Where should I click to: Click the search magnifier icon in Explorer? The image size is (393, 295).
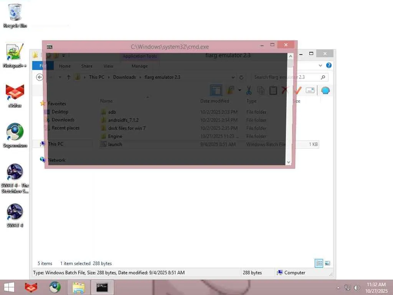[323, 77]
